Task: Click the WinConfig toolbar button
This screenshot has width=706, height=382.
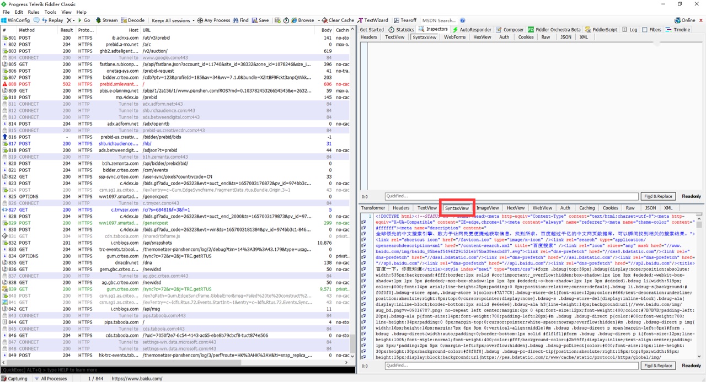Action: (x=16, y=20)
